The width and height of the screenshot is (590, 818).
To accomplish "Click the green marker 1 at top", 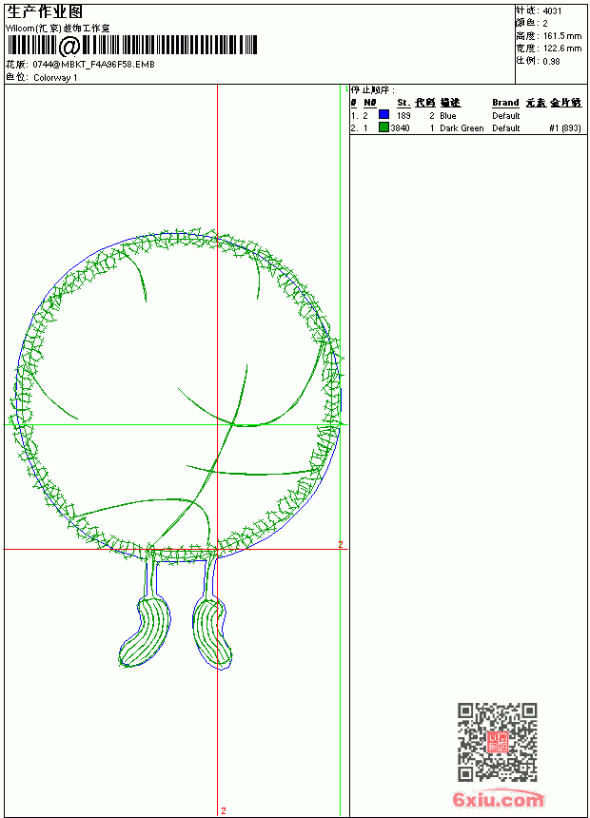I will (x=346, y=89).
